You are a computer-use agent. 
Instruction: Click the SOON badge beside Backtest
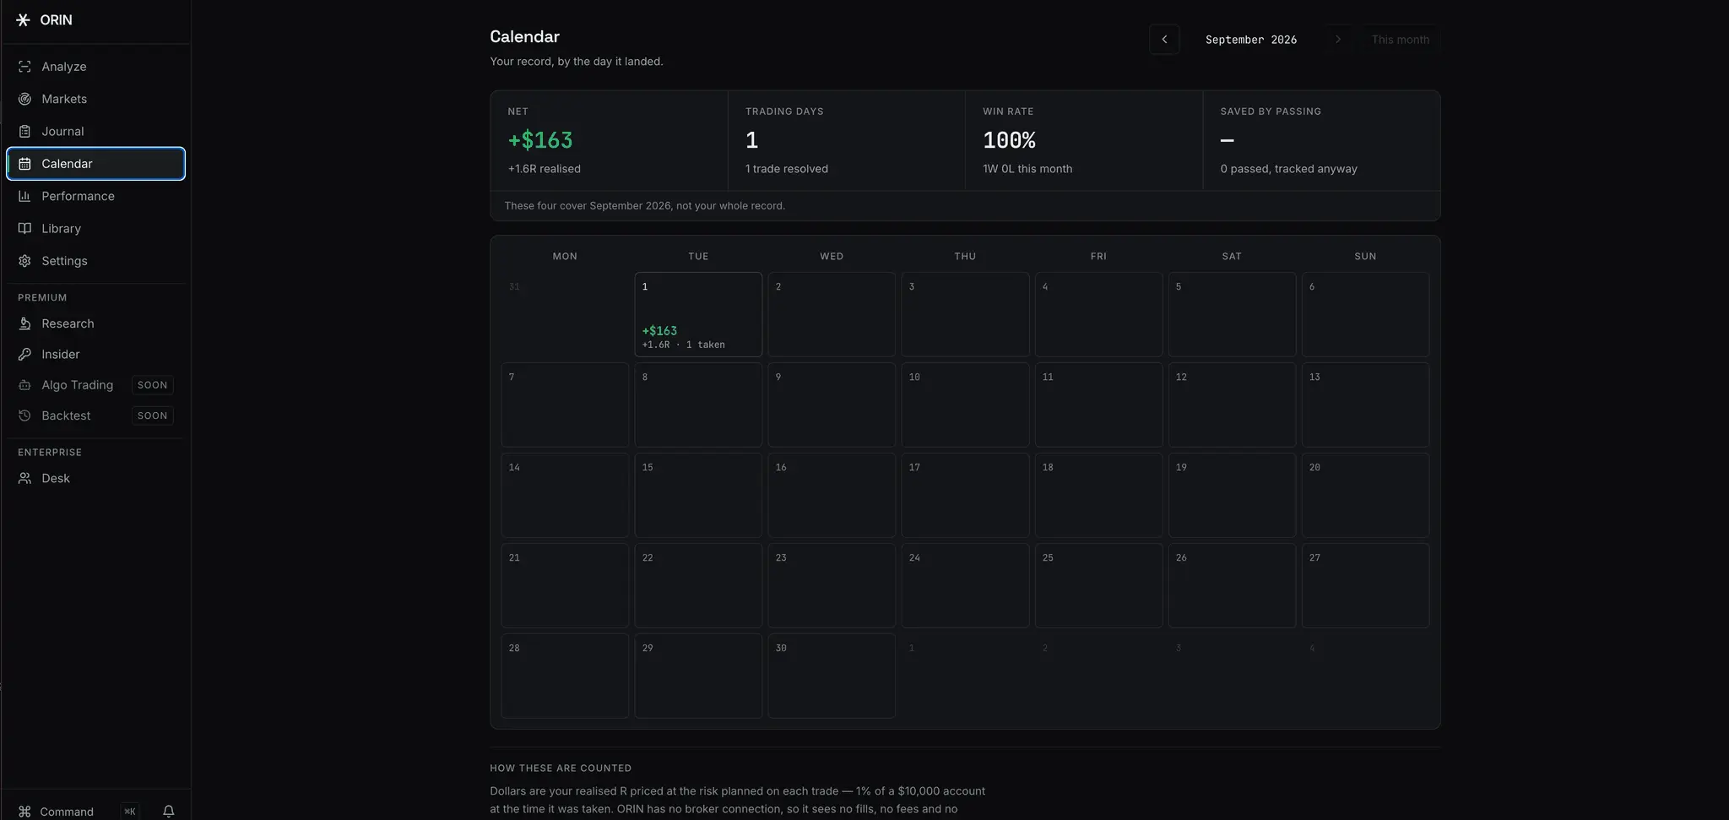[153, 415]
